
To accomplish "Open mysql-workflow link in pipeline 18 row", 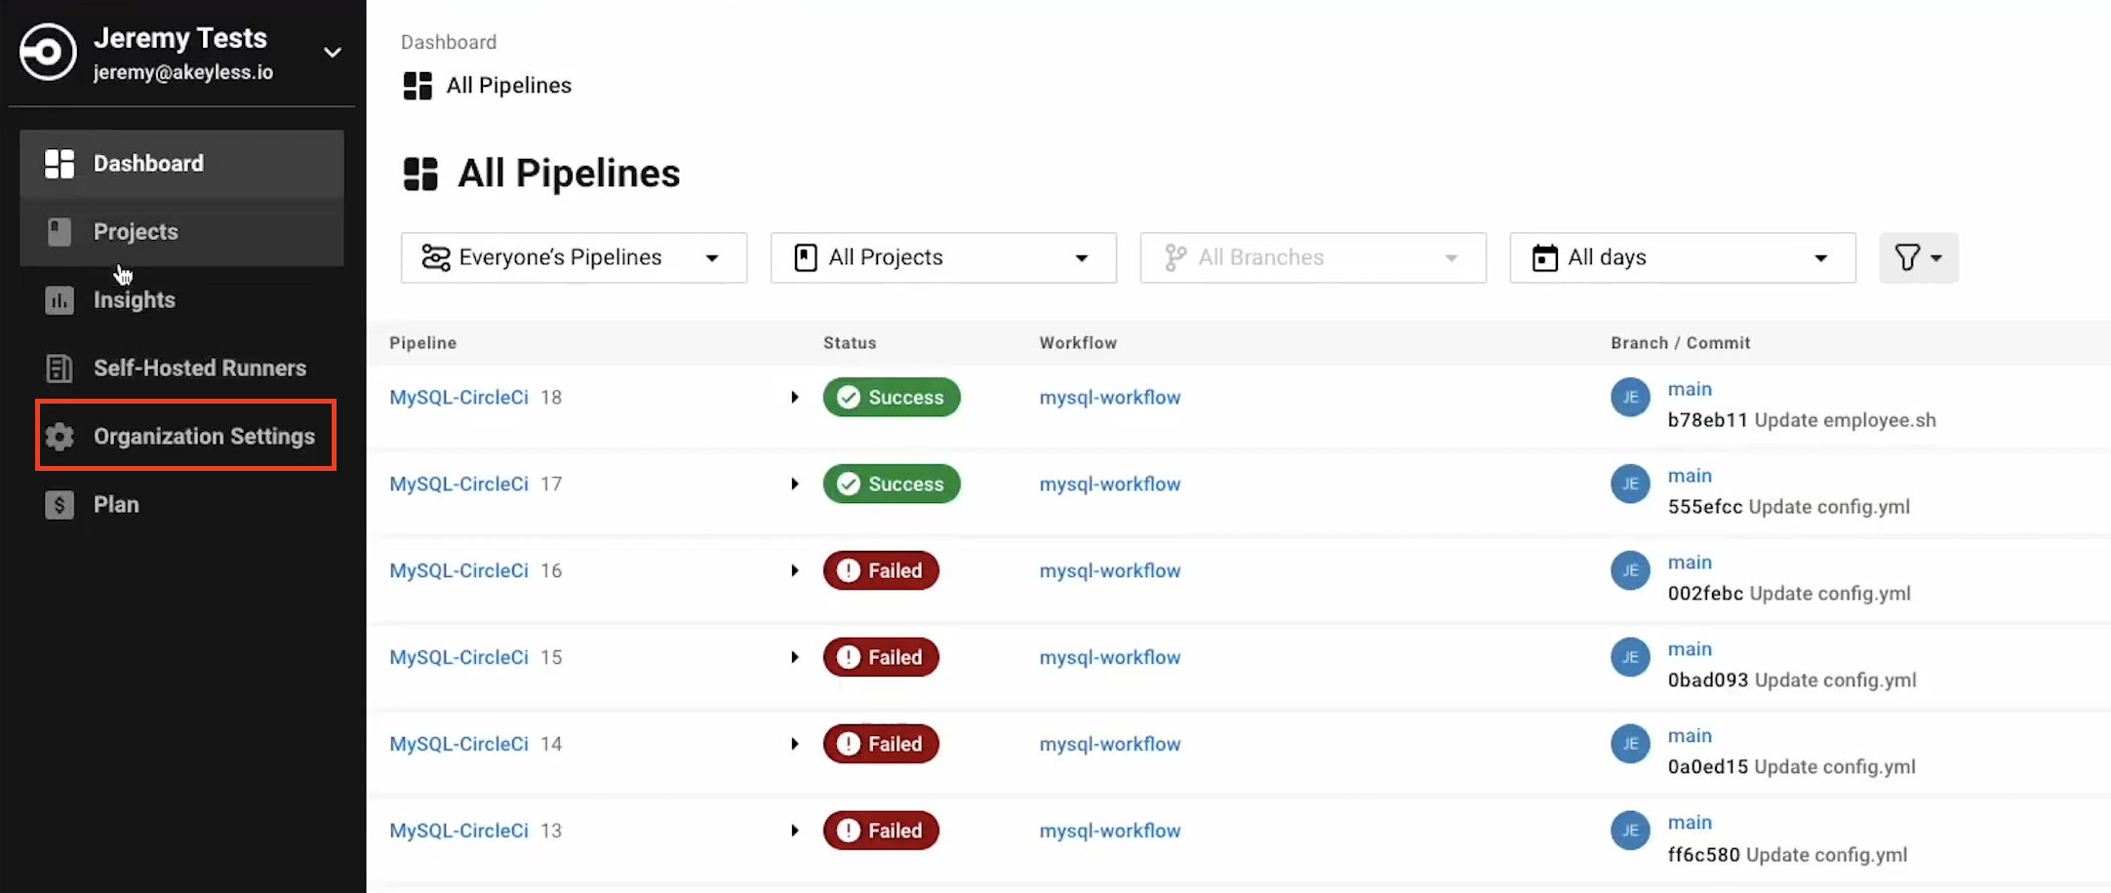I will (x=1110, y=397).
